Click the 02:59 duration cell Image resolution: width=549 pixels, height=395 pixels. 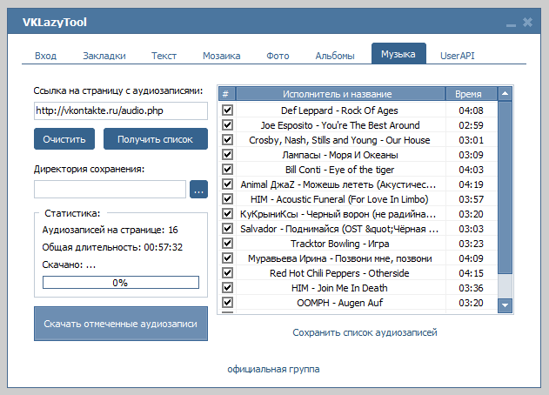pos(471,125)
